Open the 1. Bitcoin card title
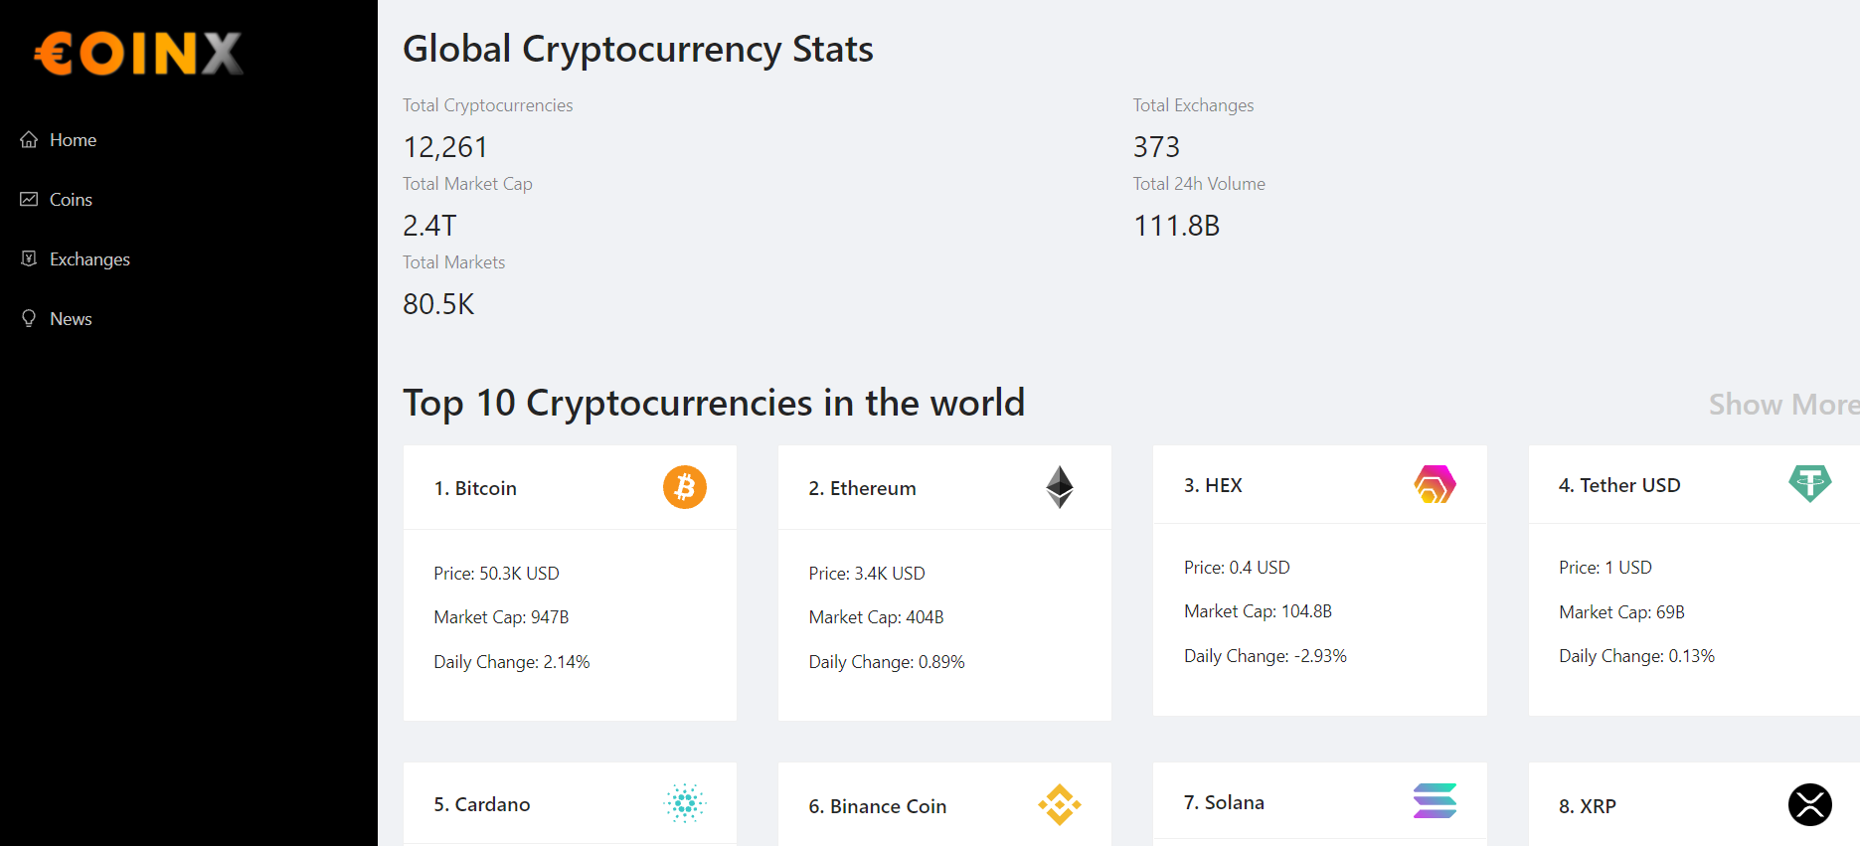The height and width of the screenshot is (846, 1860). click(x=475, y=488)
